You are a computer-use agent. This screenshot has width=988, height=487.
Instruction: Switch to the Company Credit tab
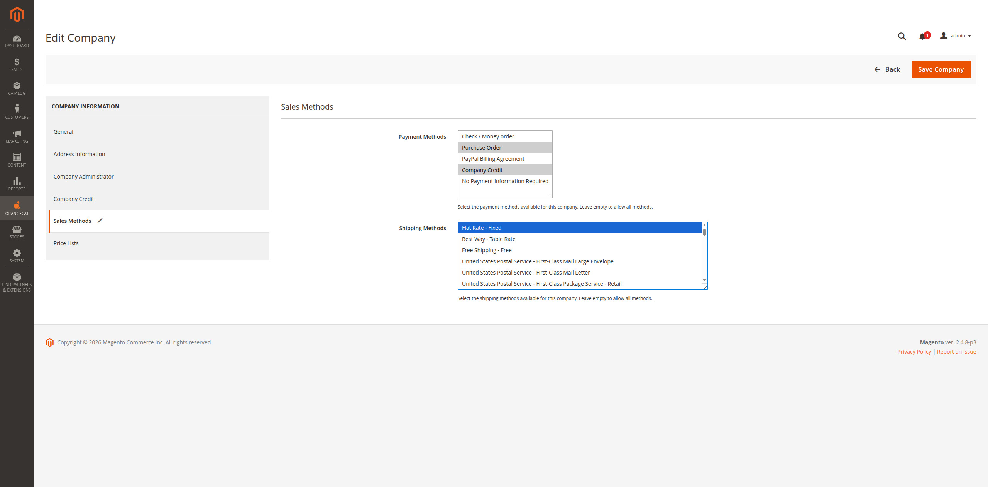74,199
